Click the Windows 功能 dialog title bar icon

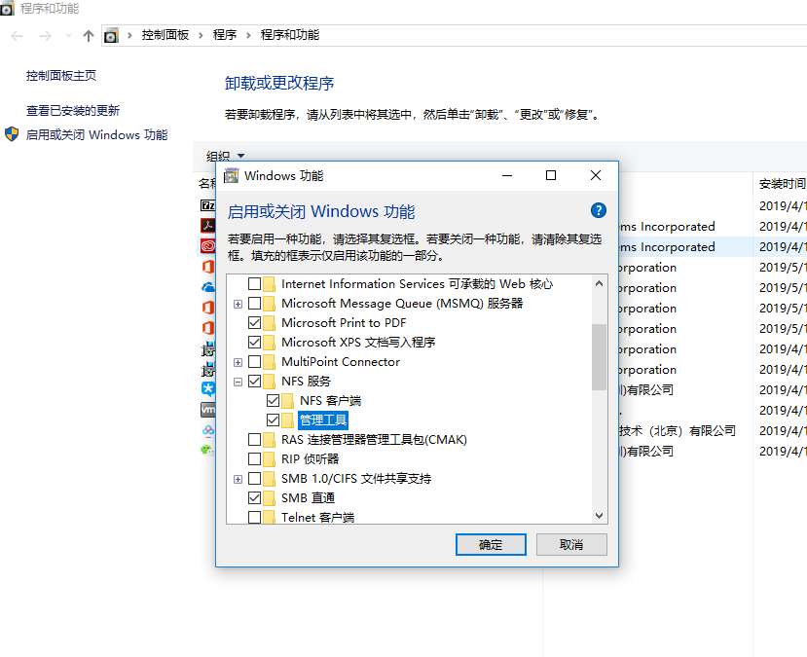(x=231, y=175)
